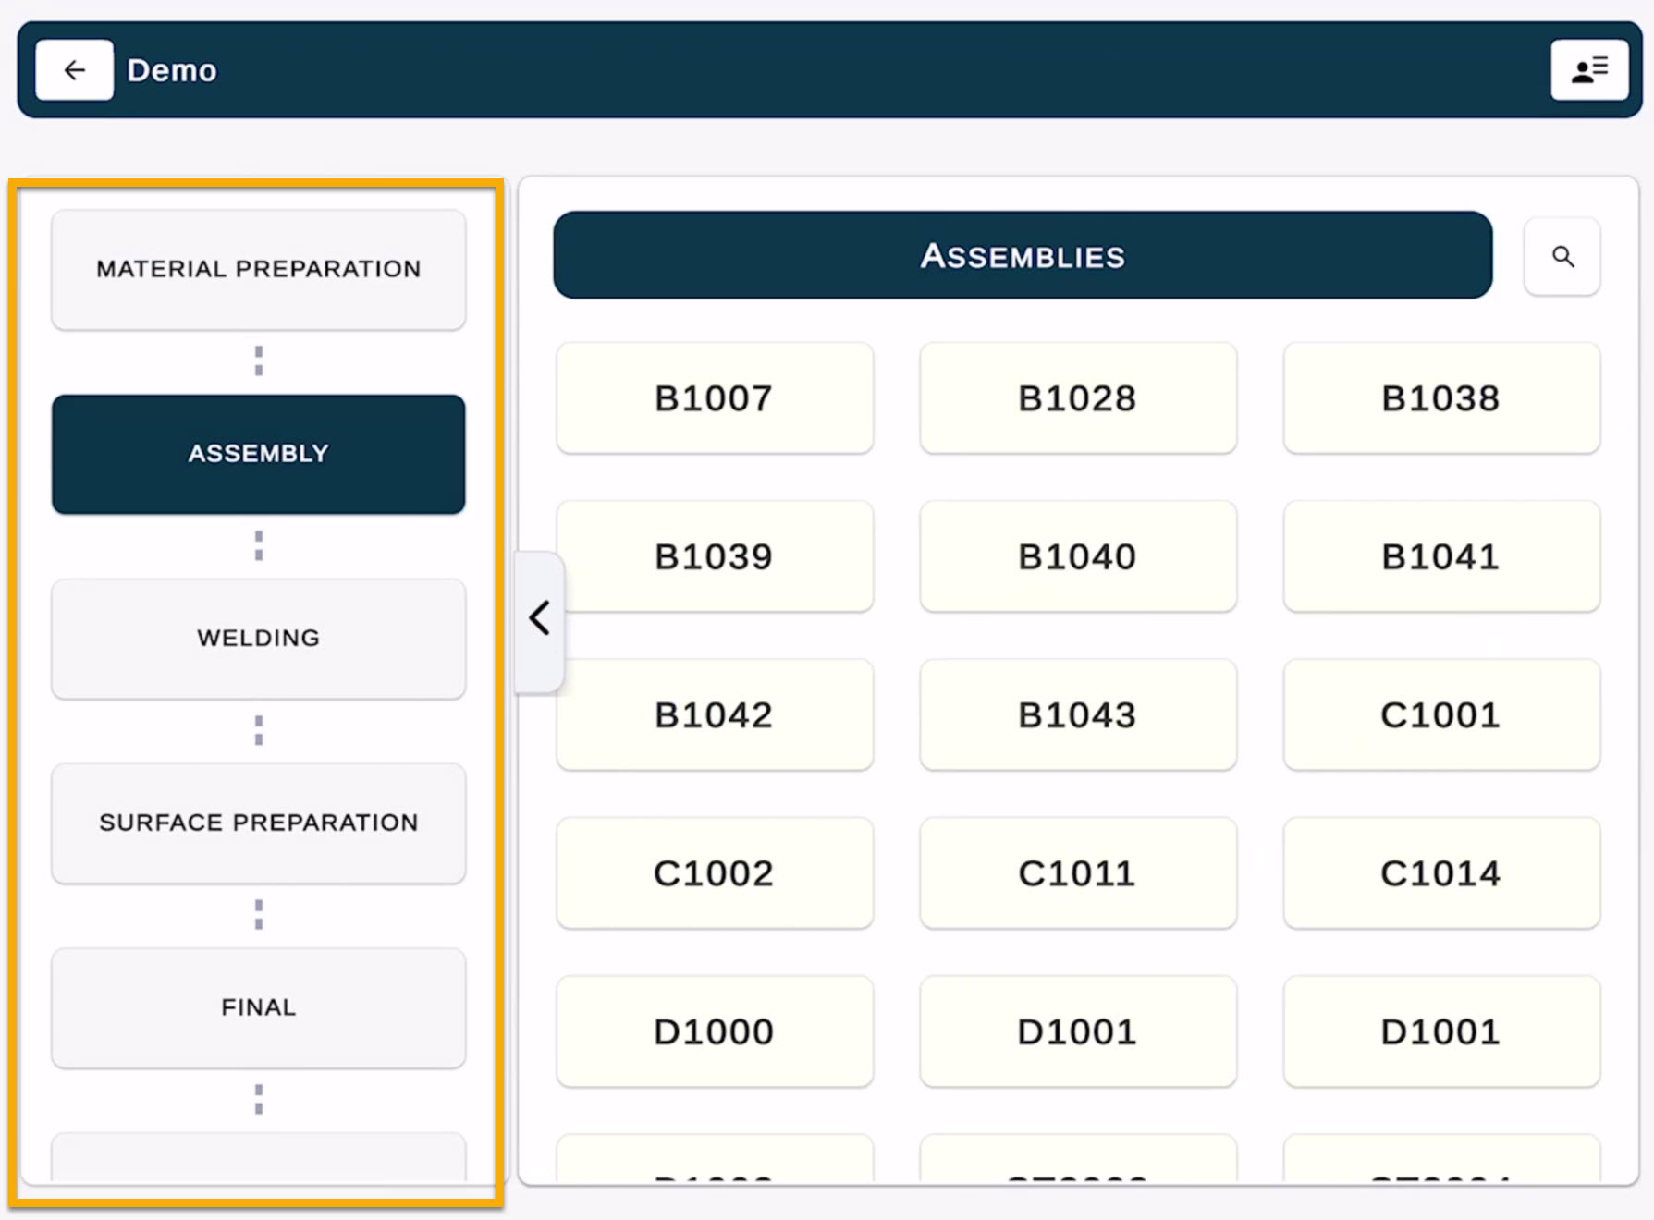Image resolution: width=1654 pixels, height=1220 pixels.
Task: Select assembly B1028
Action: (x=1077, y=398)
